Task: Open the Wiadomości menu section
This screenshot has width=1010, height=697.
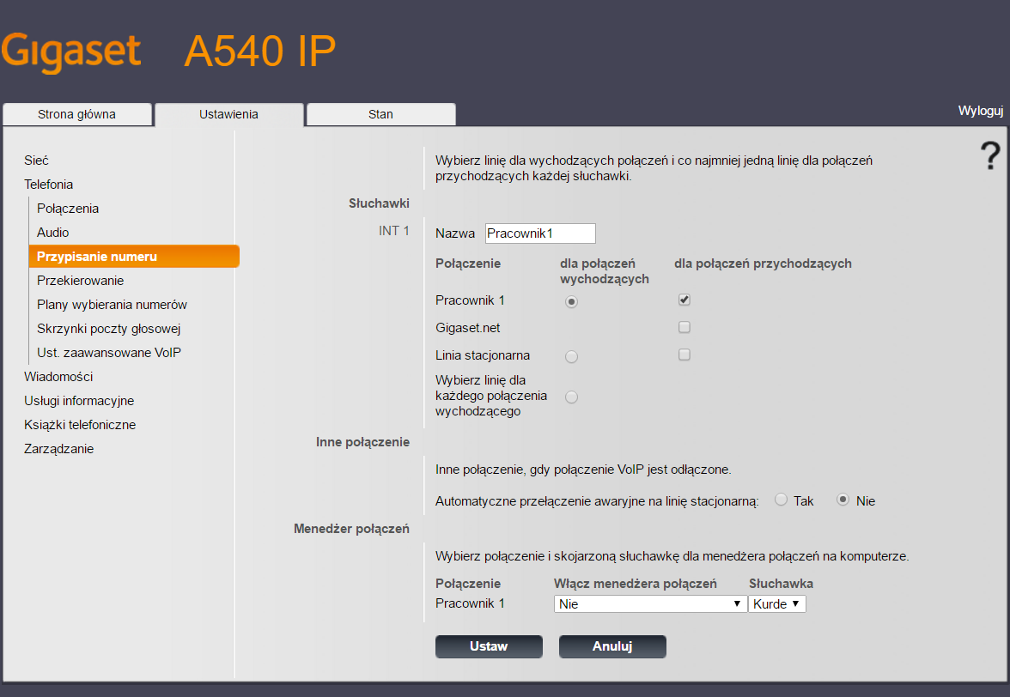Action: (x=58, y=377)
